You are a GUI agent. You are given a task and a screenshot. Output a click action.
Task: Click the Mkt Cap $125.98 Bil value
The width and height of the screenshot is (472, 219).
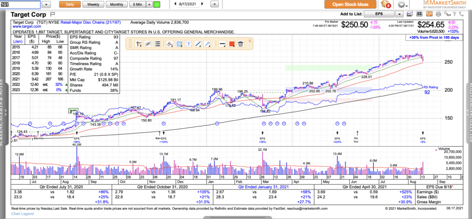107,79
